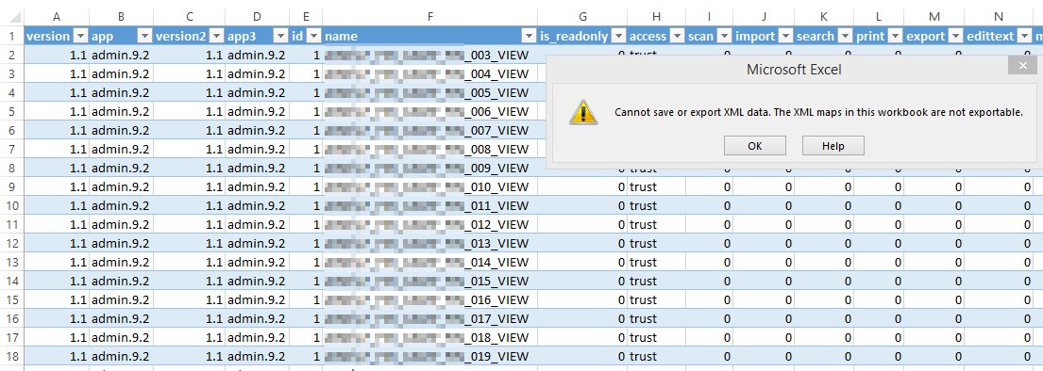The image size is (1043, 371).
Task: Select column D header
Action: [x=257, y=16]
